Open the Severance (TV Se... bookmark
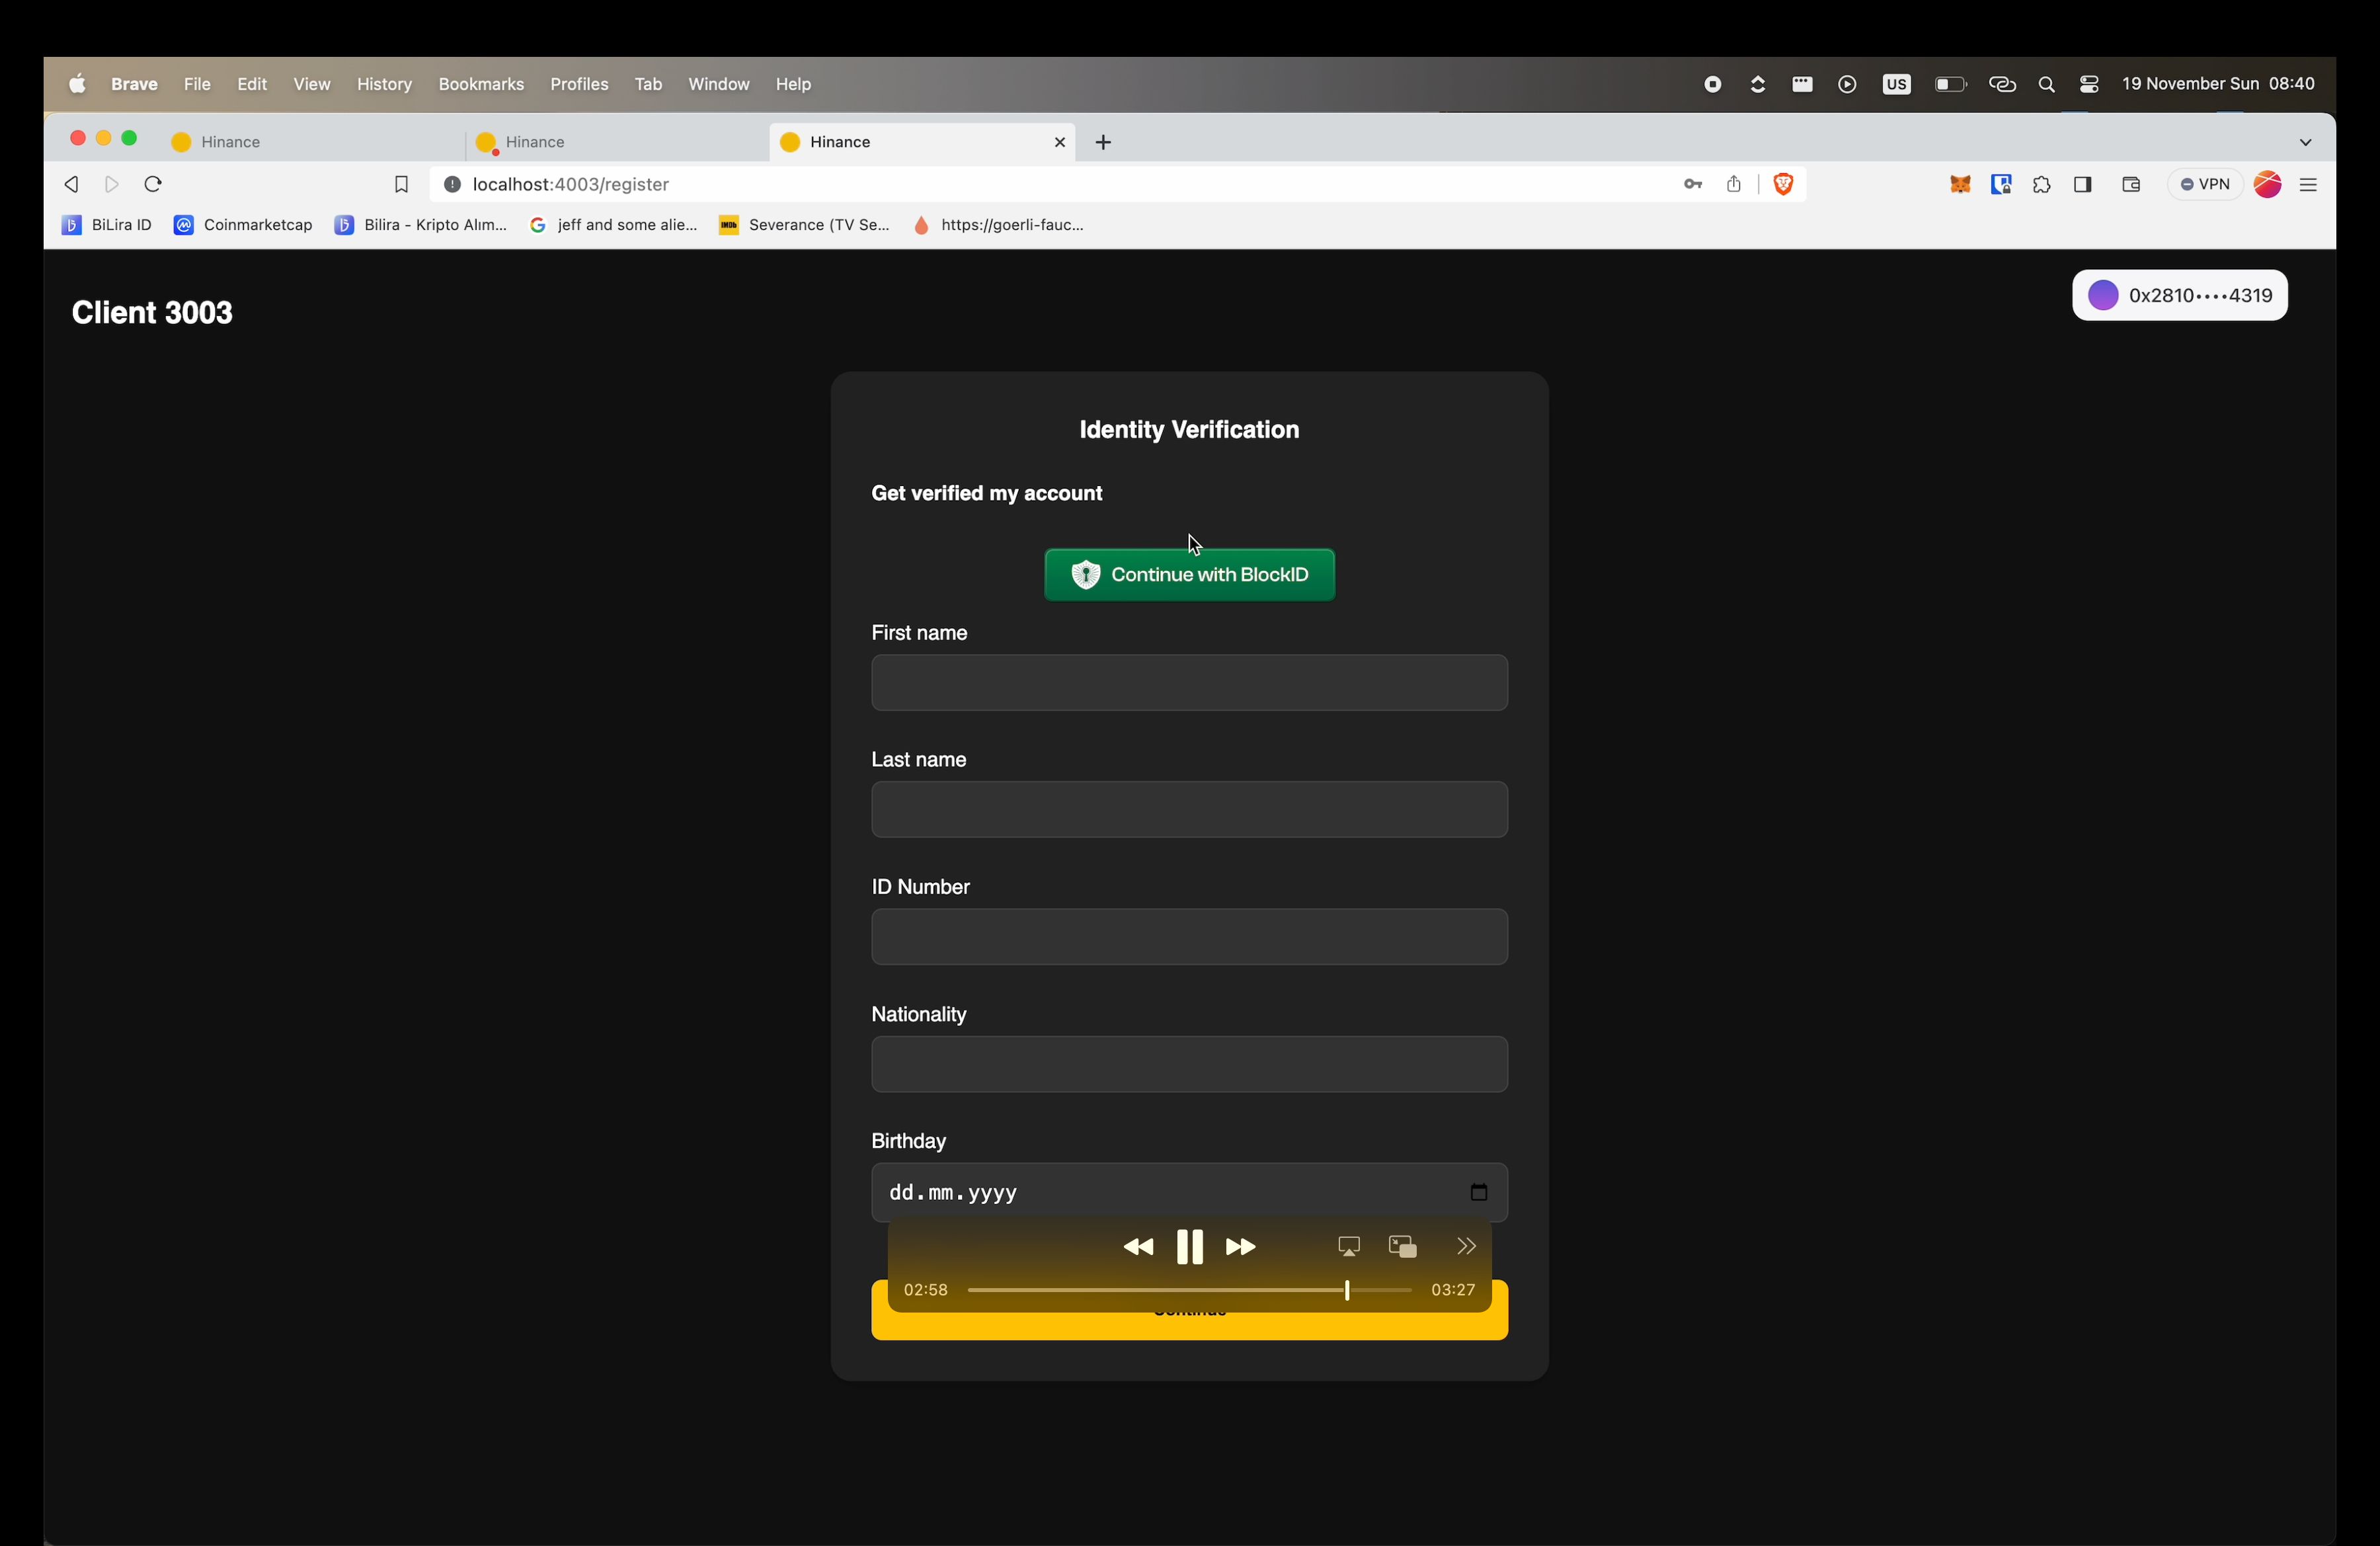This screenshot has width=2380, height=1546. (x=804, y=225)
